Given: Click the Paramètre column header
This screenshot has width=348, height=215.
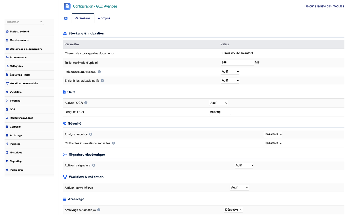Looking at the screenshot, I should (x=72, y=44).
